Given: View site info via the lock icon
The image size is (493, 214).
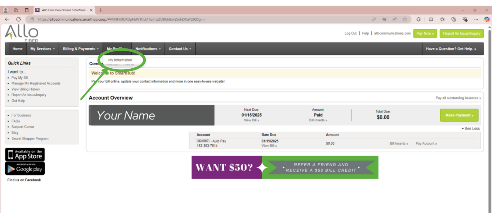Looking at the screenshot, I should pyautogui.click(x=32, y=19).
